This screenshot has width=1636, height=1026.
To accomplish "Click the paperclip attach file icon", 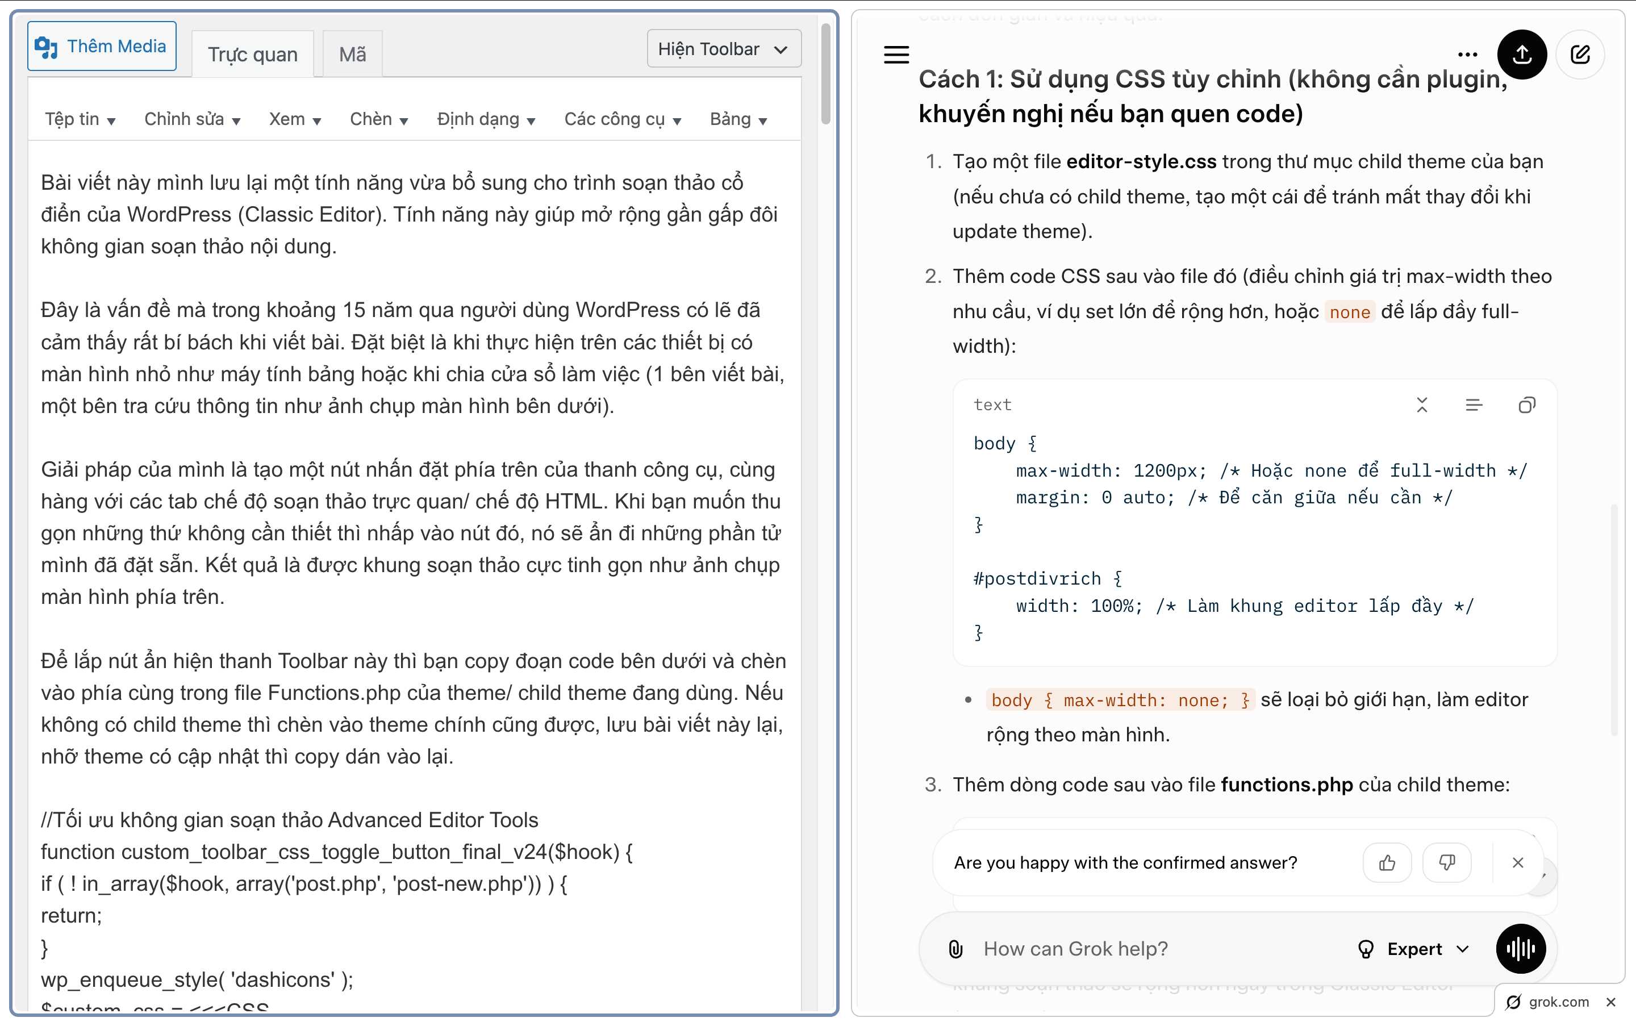I will (955, 949).
